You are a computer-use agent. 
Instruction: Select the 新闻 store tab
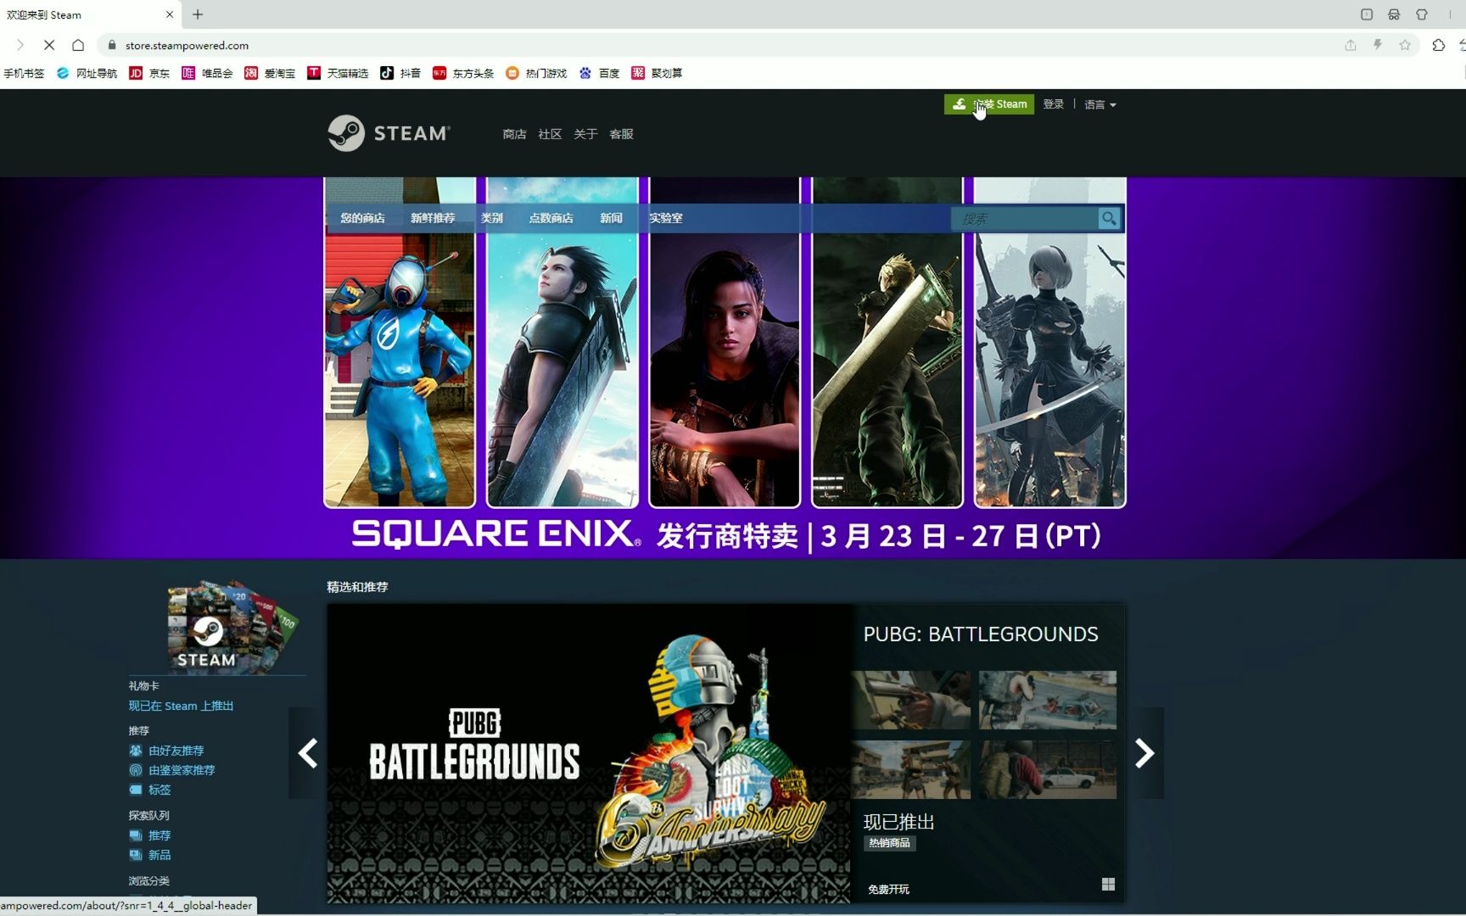click(x=611, y=218)
